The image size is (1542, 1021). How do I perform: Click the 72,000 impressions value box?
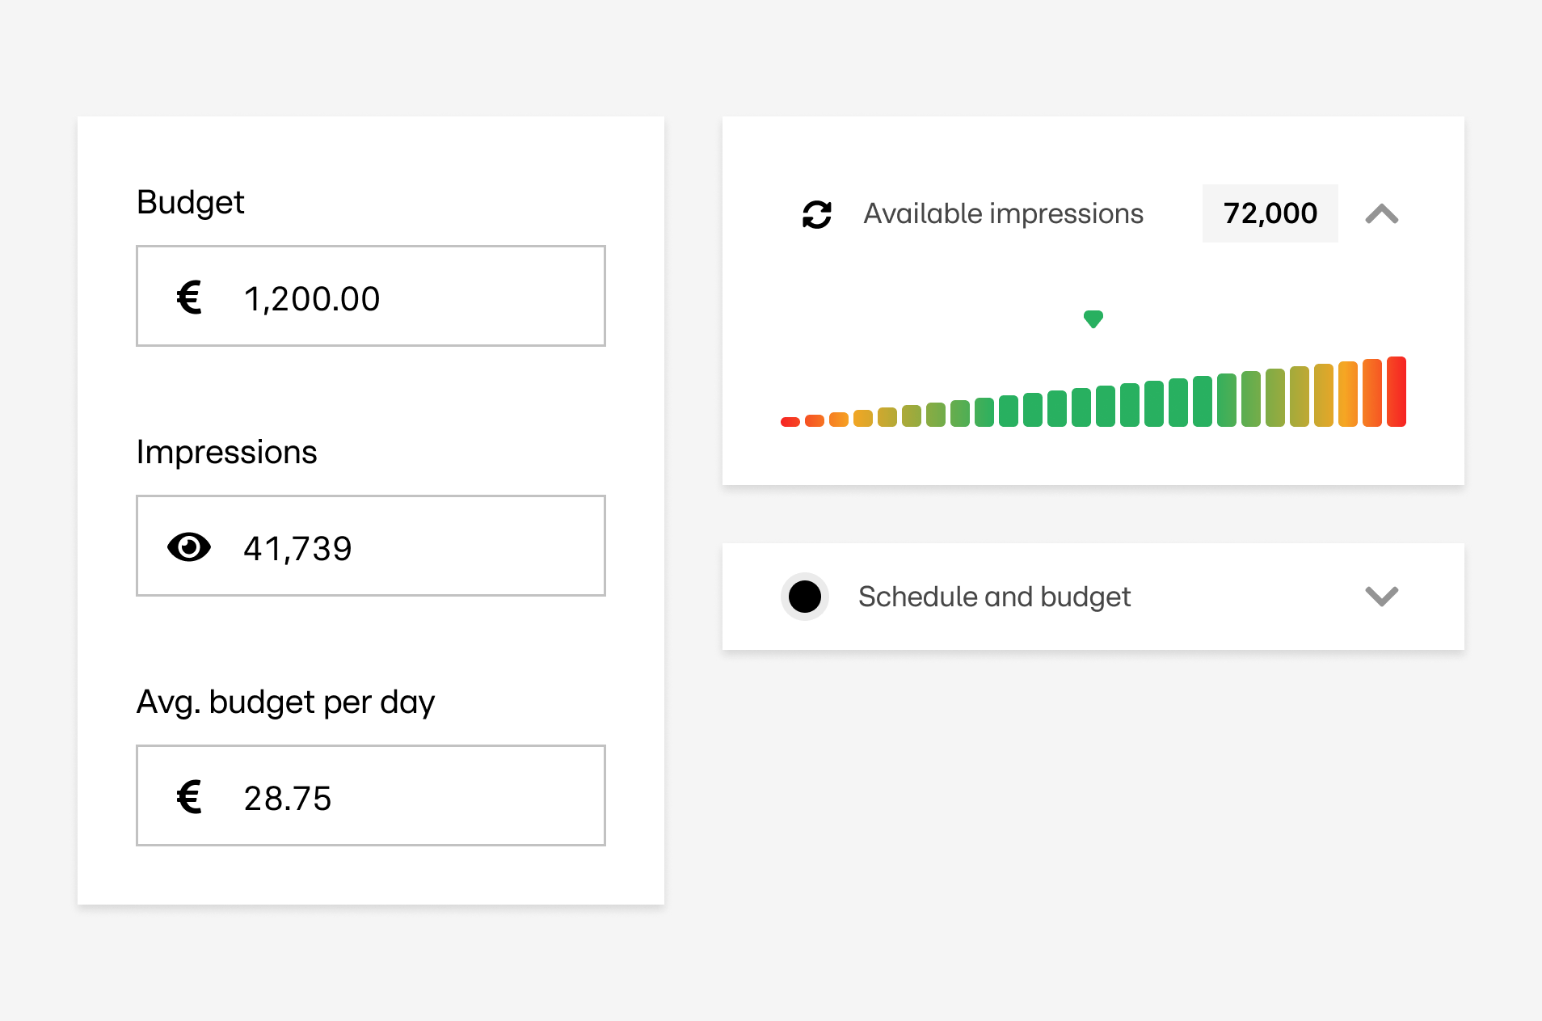tap(1270, 213)
